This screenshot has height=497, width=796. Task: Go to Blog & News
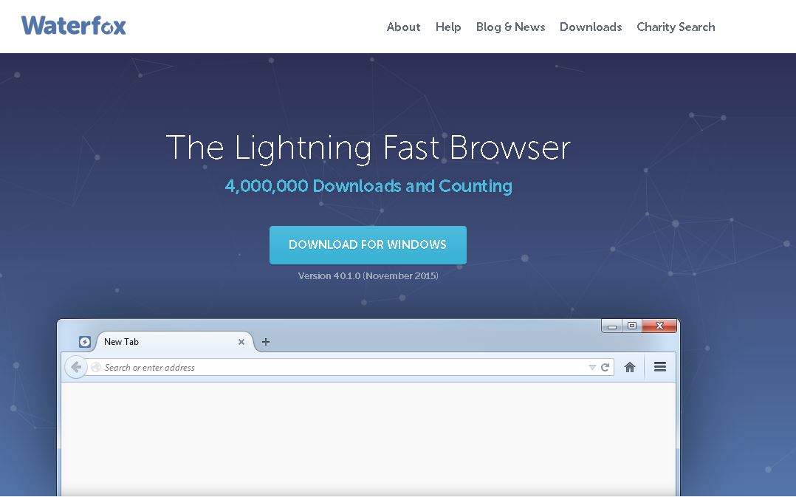(511, 27)
